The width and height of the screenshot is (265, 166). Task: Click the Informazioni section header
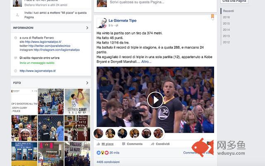(x=51, y=28)
